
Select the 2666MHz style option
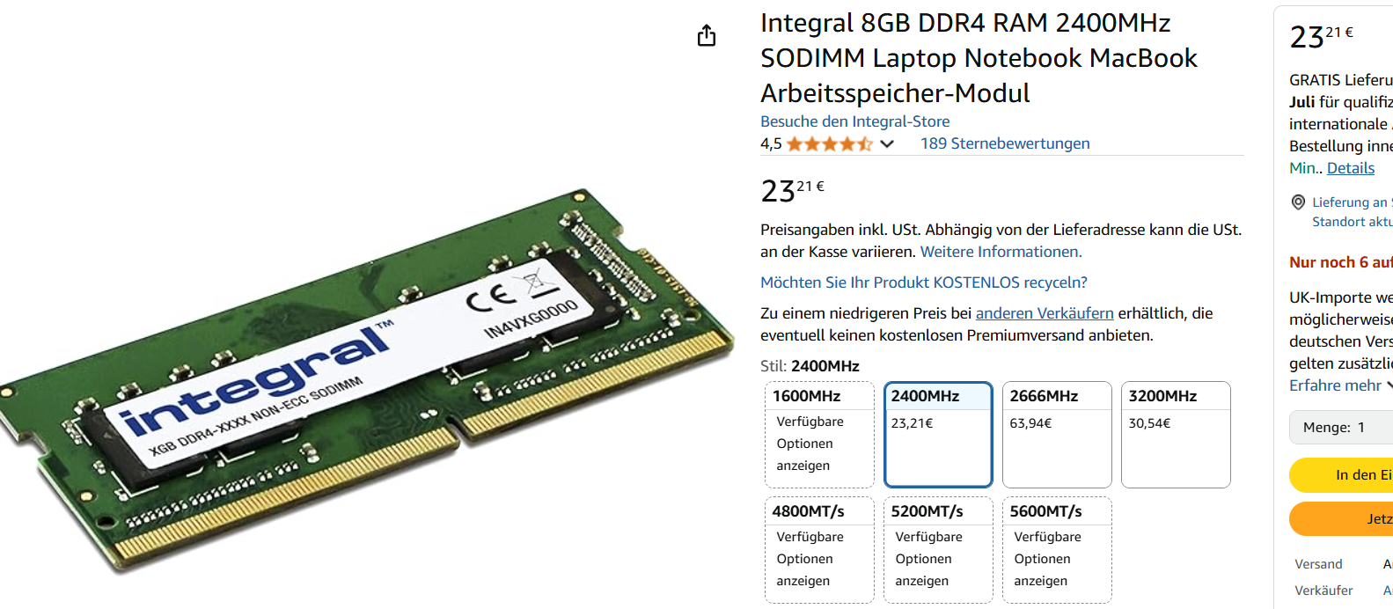point(1057,435)
